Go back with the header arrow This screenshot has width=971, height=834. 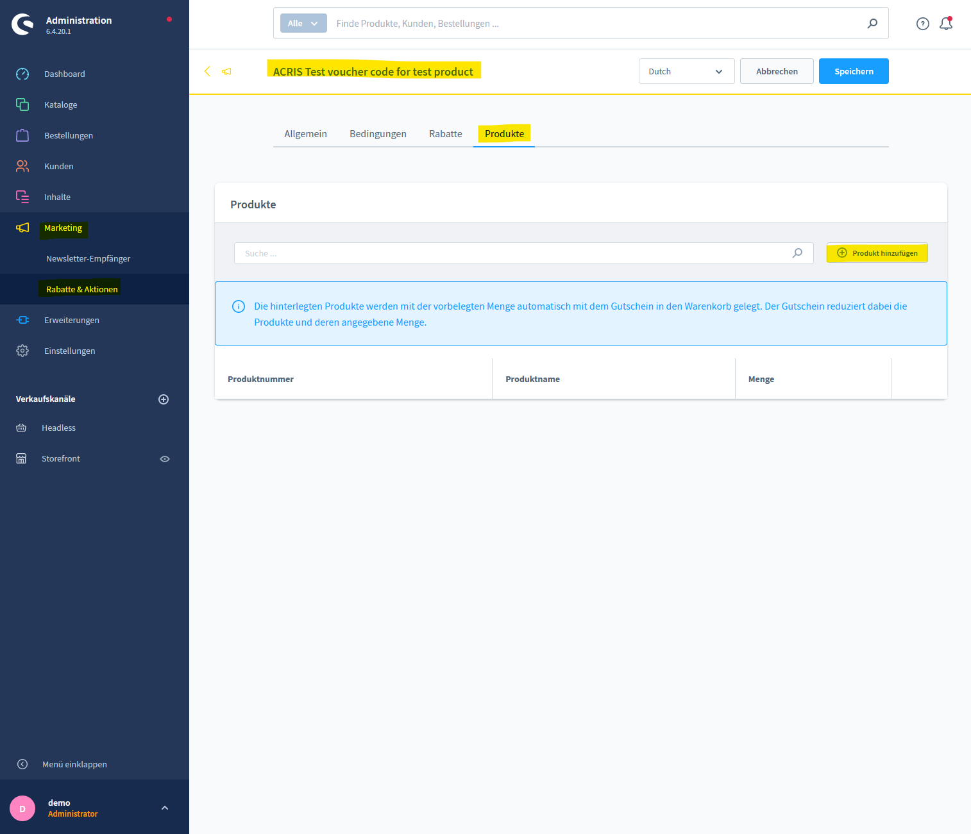coord(207,71)
